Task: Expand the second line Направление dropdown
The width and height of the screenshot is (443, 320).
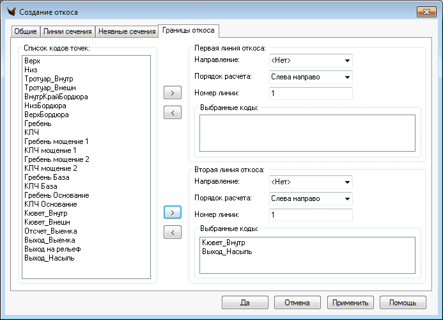Action: 311,182
